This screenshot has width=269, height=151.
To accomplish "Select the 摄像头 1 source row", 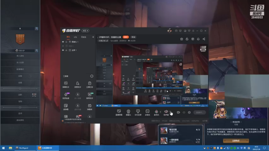I will click(78, 42).
